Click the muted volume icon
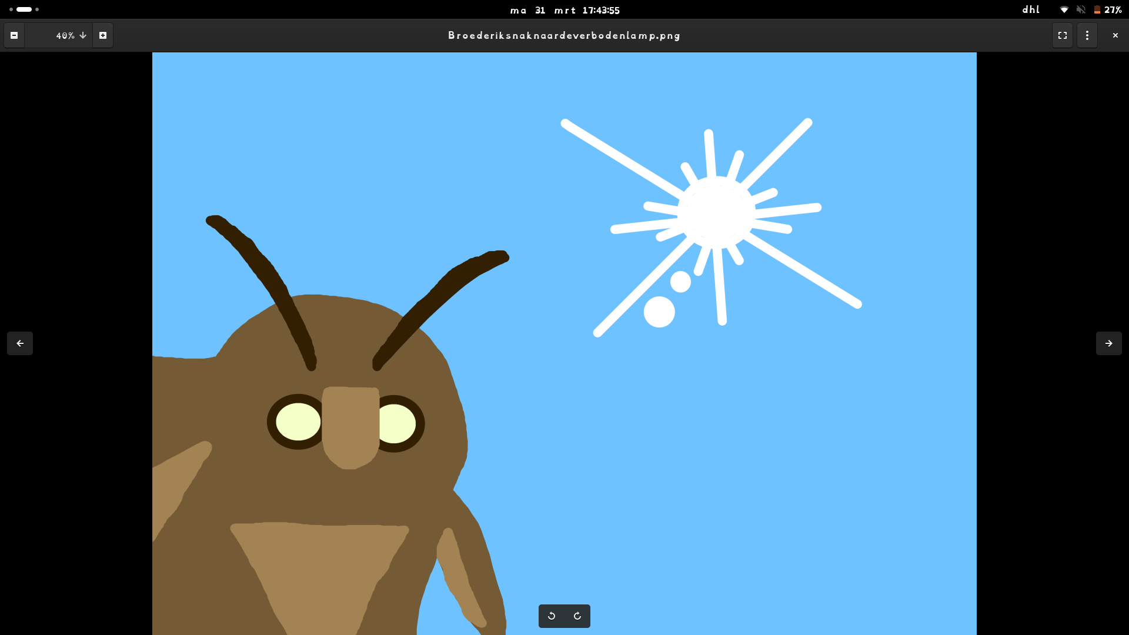Screen dimensions: 1129x635 click(x=1081, y=10)
